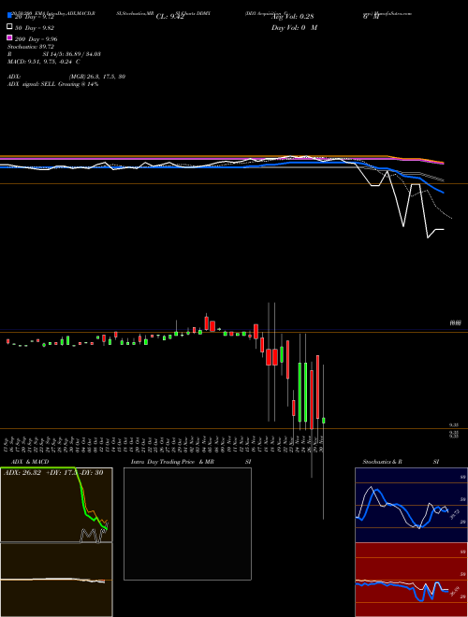Click the 'SI 14/3: 36.89 / 34.03' value
The image size is (468, 617).
pyautogui.click(x=72, y=54)
